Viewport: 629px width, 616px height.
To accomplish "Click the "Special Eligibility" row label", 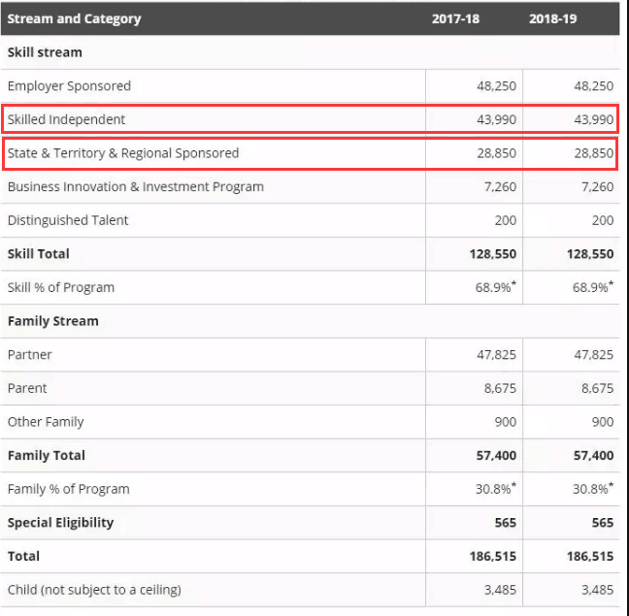I will [x=60, y=523].
